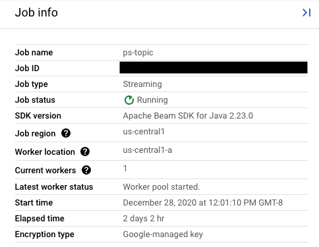Click the Worker location label text
The height and width of the screenshot is (247, 319).
click(45, 151)
